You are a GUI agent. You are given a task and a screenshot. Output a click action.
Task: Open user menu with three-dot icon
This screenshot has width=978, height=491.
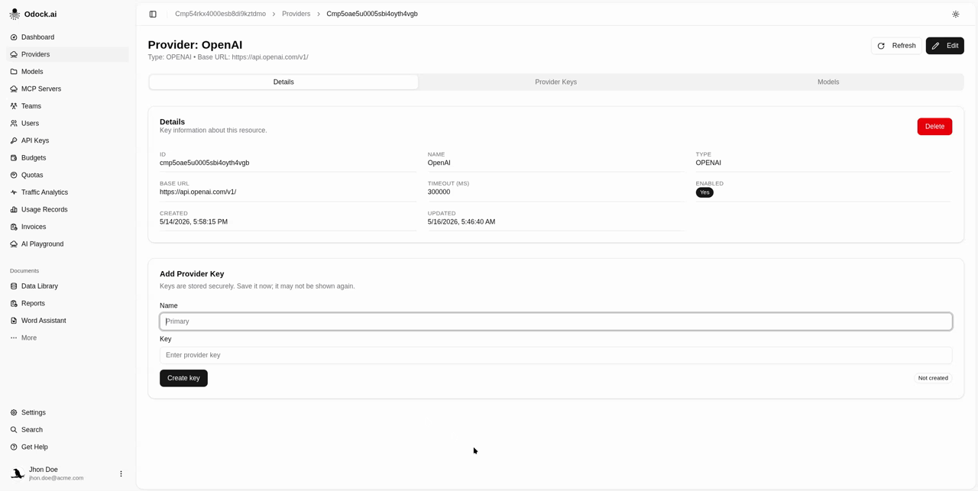121,473
